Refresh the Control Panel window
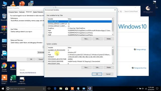Viewport: 161px width, 91px height. (121, 12)
